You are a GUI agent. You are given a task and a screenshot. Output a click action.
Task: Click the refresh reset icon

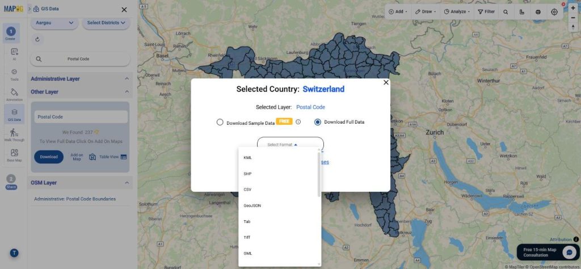[37, 39]
